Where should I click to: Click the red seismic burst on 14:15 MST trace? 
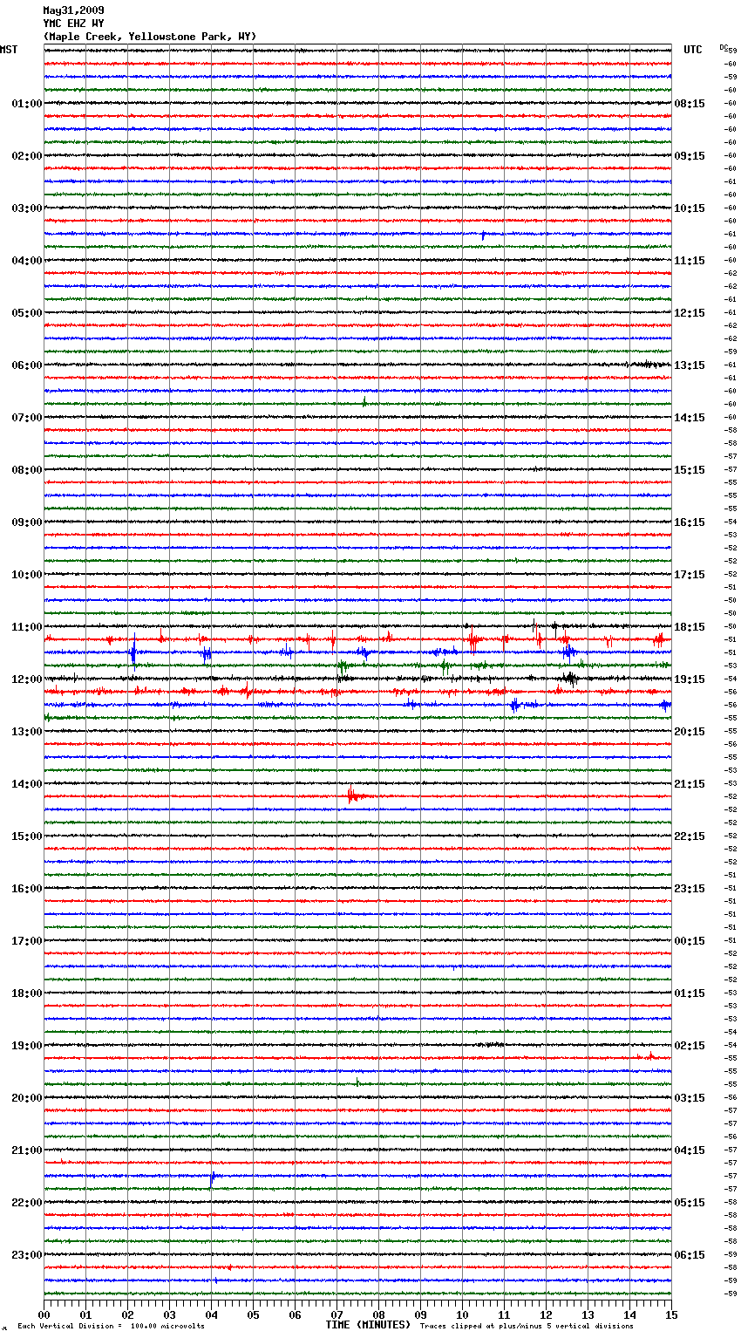pyautogui.click(x=359, y=795)
